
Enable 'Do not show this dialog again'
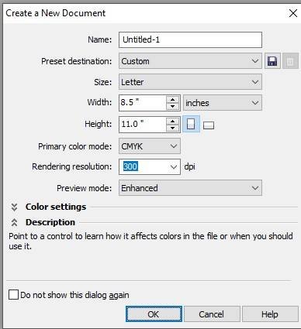(13, 294)
